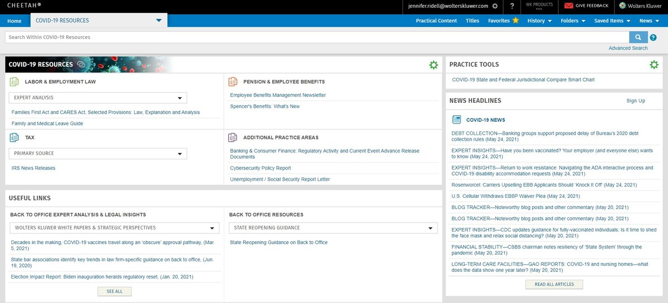Open COVID-19 Resources panel settings gear
This screenshot has height=303, width=668.
point(434,65)
